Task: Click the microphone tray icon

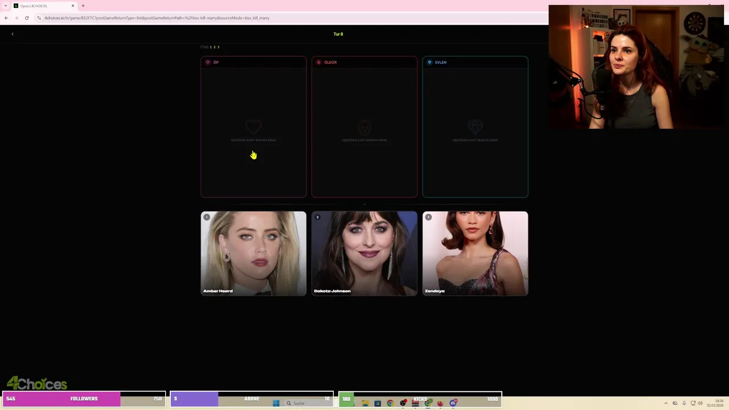Action: pos(684,403)
